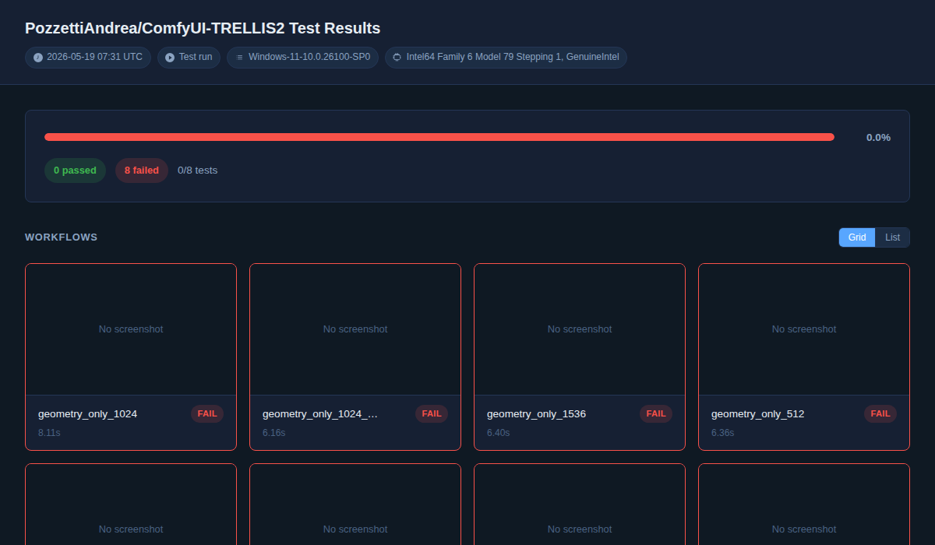Click the 2026-05-19 07:31 UTC timestamp chip
Image resolution: width=935 pixels, height=545 pixels.
(88, 58)
